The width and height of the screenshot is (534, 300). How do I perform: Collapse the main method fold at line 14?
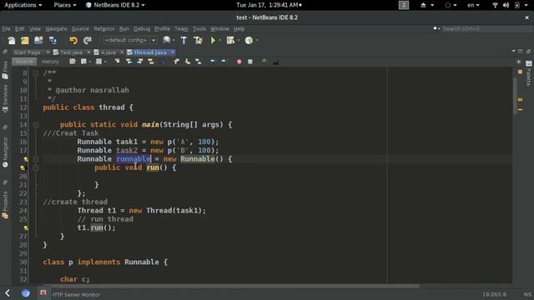pyautogui.click(x=35, y=124)
